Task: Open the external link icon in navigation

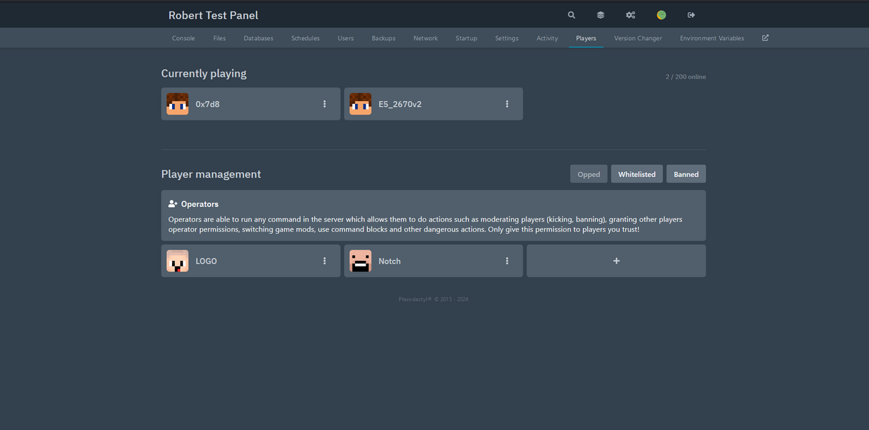Action: point(765,37)
